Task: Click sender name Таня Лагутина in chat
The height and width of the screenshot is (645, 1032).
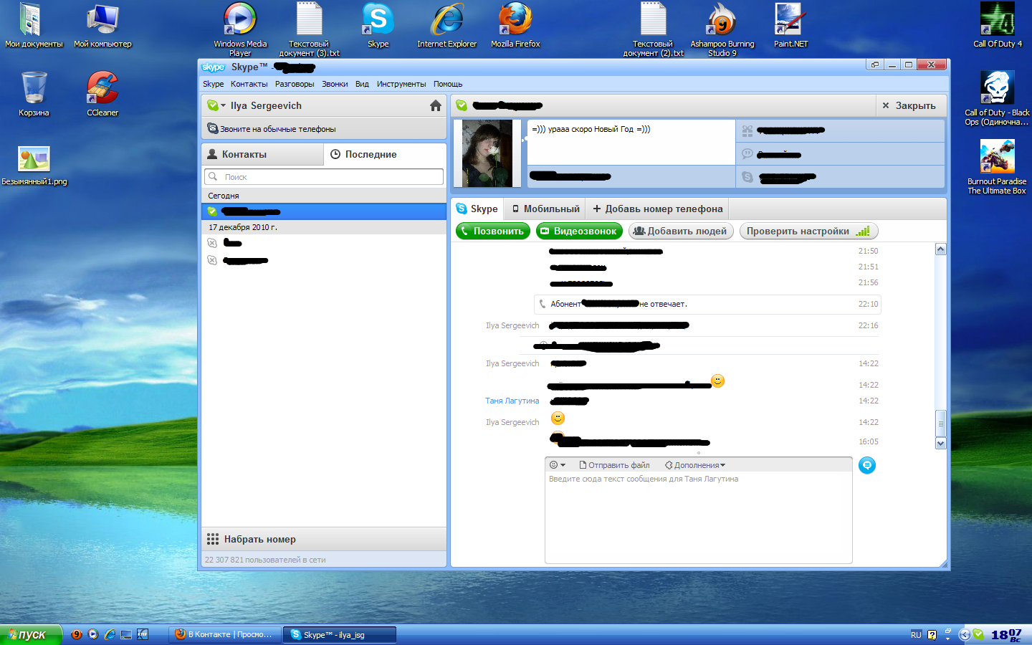Action: (x=512, y=401)
